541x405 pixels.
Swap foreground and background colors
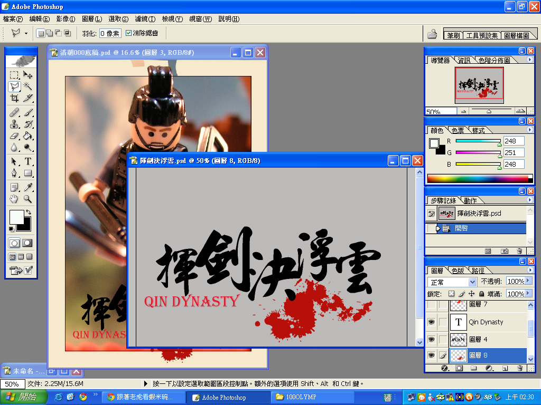(x=29, y=212)
